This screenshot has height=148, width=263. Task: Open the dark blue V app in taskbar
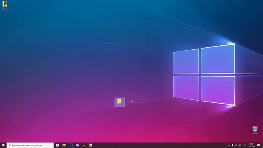click(71, 145)
